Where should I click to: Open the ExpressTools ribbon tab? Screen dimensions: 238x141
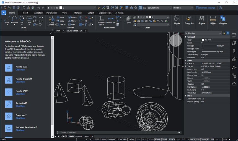coord(105,13)
